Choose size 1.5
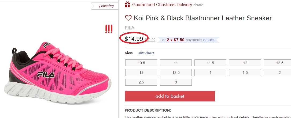Image resolution: width=291 pixels, height=118 pixels. coord(245,73)
